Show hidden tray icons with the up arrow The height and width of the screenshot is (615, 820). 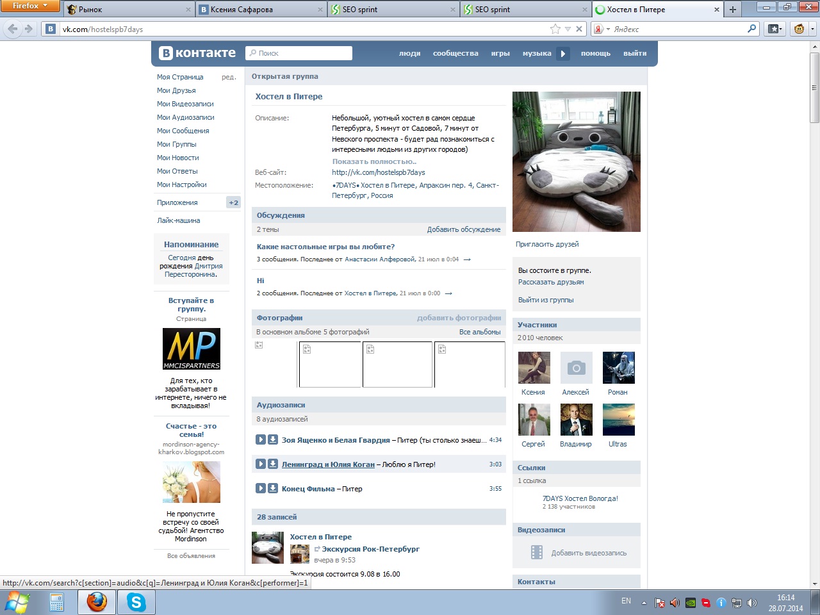pyautogui.click(x=644, y=602)
